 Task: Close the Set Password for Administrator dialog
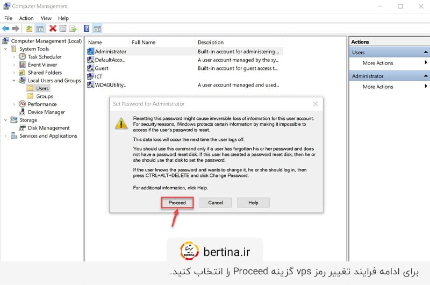point(316,104)
